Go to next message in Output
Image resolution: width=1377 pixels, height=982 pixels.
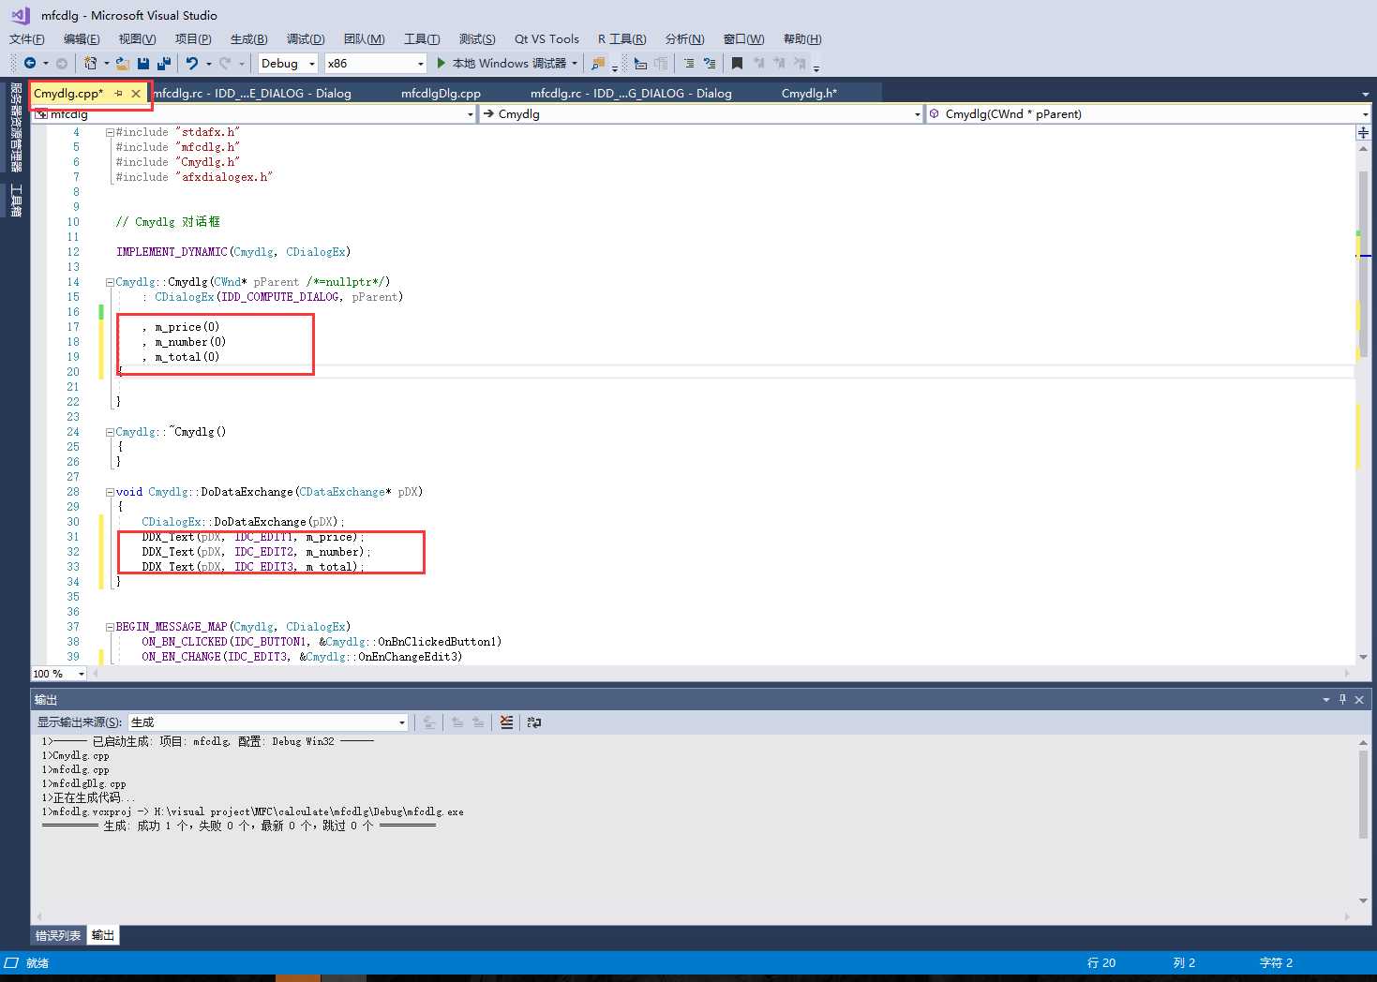click(x=478, y=722)
